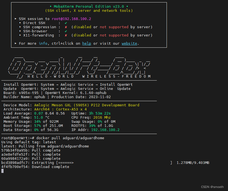Click the word 'info' in the banner
This screenshot has height=191, width=228.
tap(43, 43)
